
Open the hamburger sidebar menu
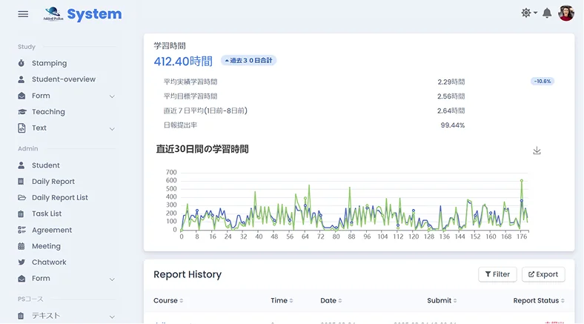[23, 14]
